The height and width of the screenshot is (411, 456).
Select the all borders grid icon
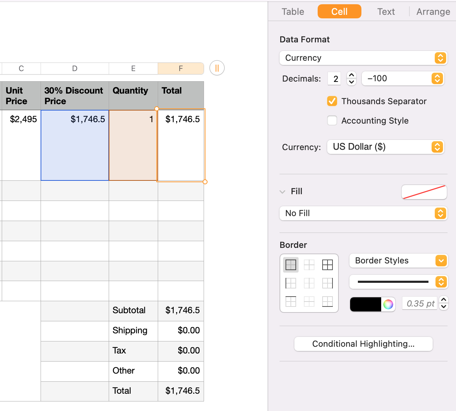tap(328, 265)
